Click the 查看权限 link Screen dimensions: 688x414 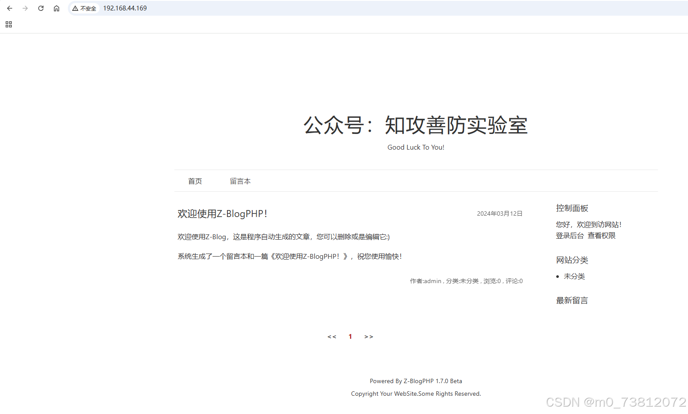coord(601,235)
